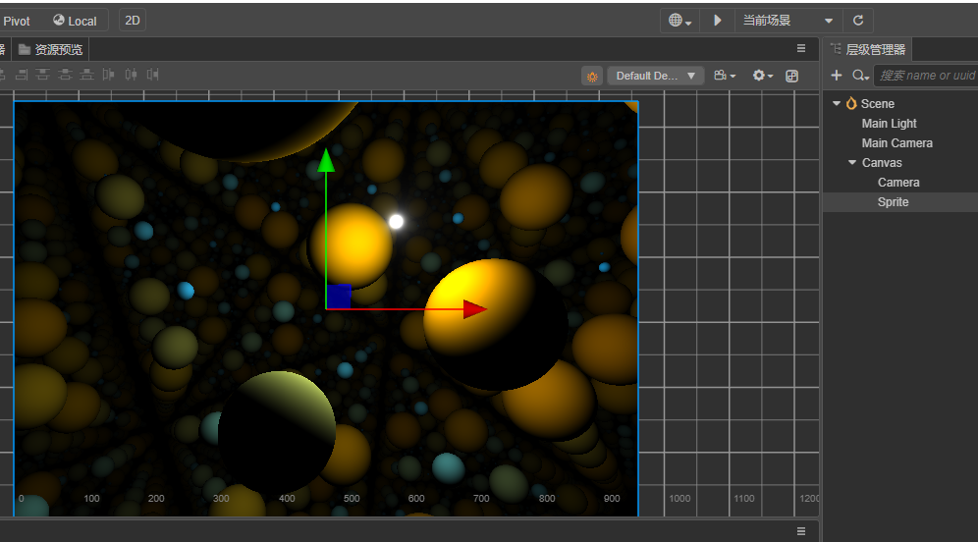The height and width of the screenshot is (542, 978).
Task: Open the hierarchy search type filter
Action: (x=860, y=76)
